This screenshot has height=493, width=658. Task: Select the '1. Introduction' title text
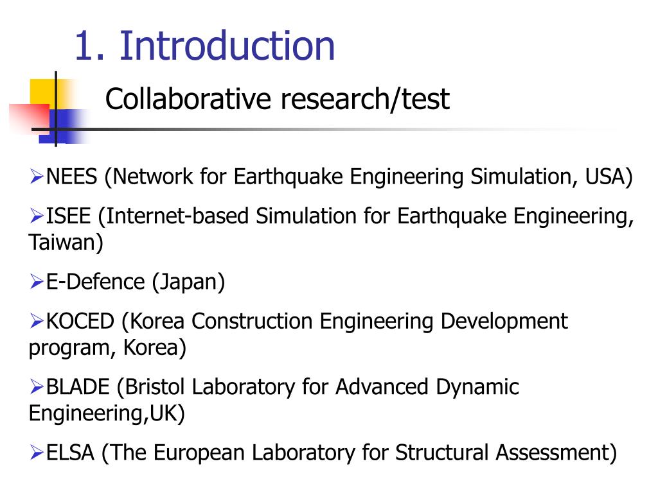point(205,46)
